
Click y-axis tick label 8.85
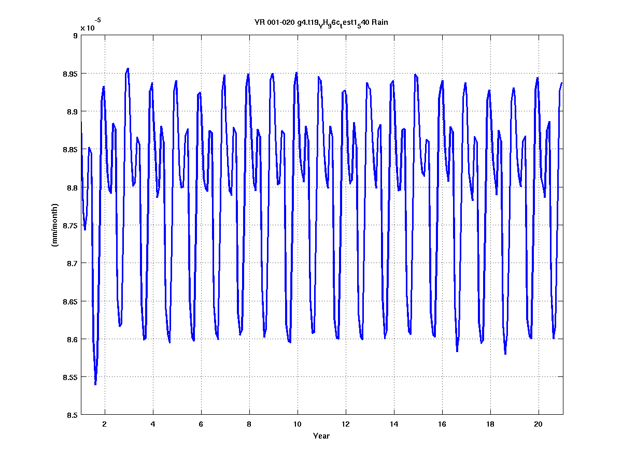click(x=70, y=150)
